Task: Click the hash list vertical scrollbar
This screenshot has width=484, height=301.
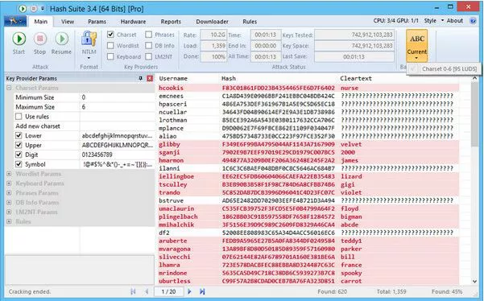Action: click(x=474, y=179)
